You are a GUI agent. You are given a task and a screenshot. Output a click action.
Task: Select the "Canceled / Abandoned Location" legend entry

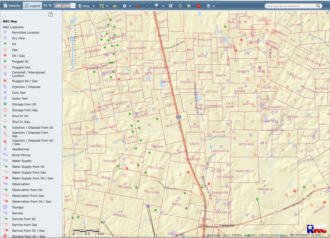pyautogui.click(x=28, y=74)
